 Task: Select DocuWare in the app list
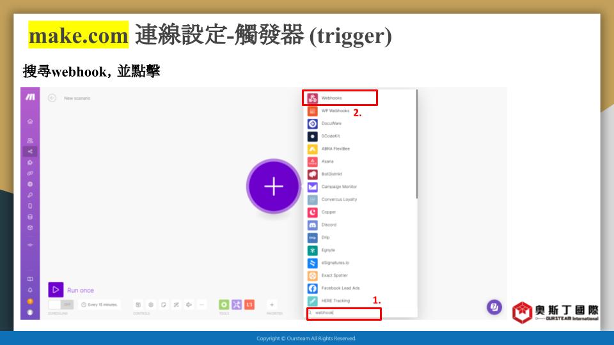tap(360, 123)
